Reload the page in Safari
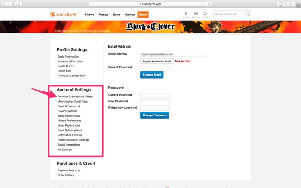This screenshot has height=188, width=301. click(x=209, y=4)
